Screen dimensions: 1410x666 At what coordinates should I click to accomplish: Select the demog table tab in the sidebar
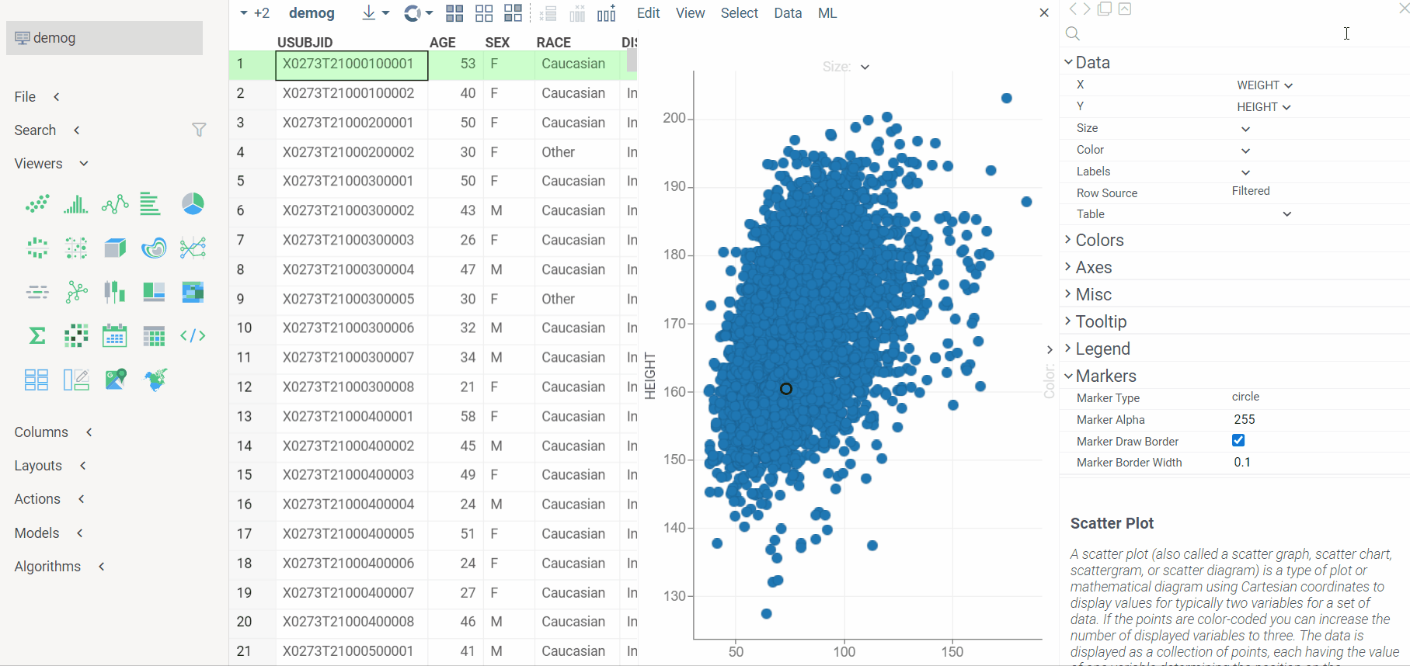[104, 38]
